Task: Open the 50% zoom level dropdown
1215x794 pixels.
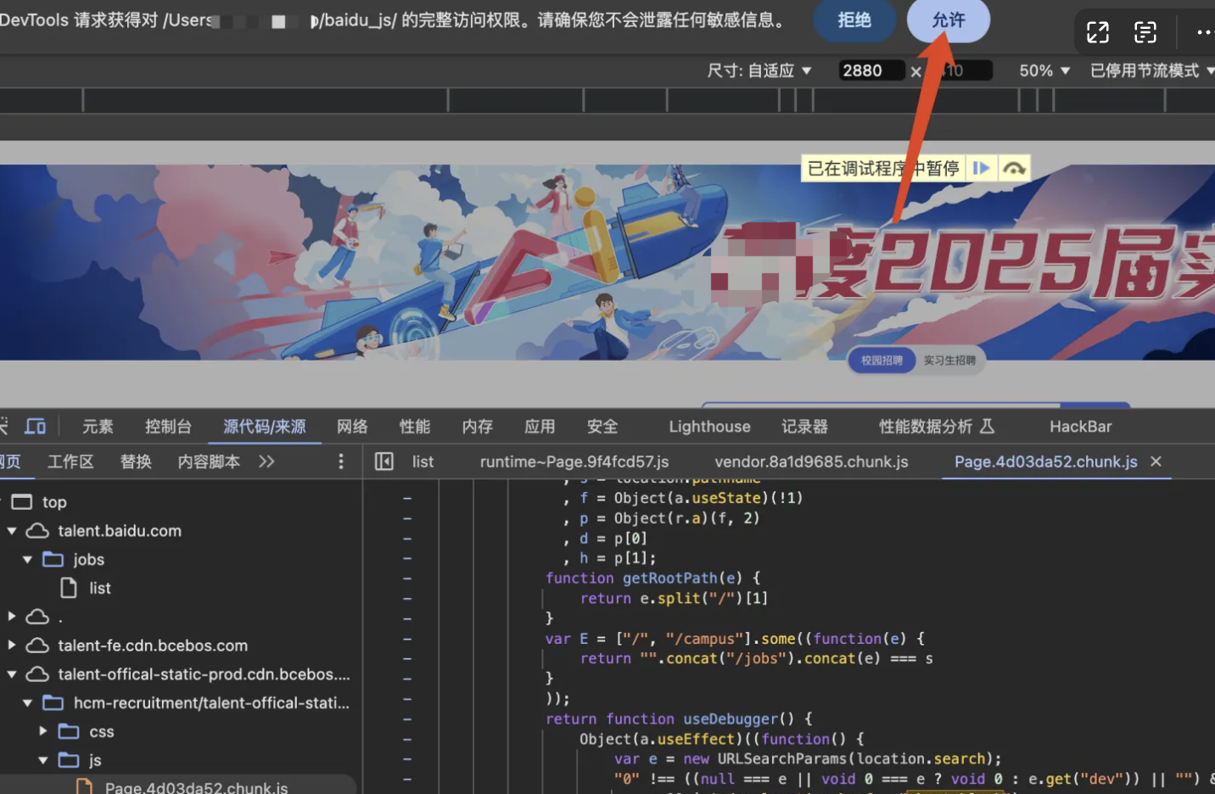Action: coord(1044,70)
